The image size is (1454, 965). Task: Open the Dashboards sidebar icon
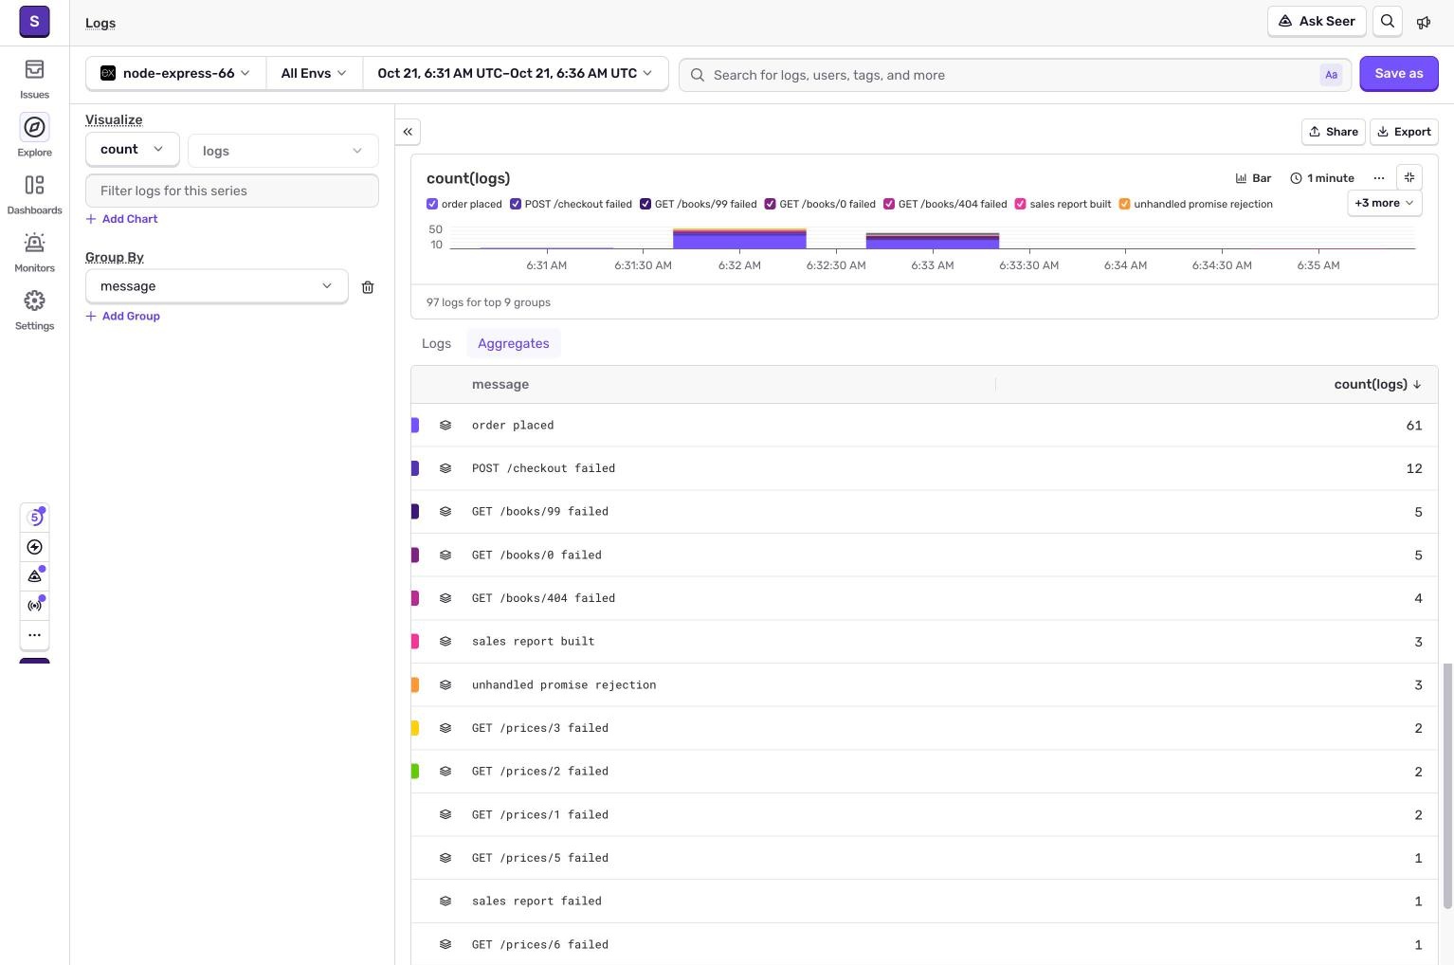(x=34, y=186)
